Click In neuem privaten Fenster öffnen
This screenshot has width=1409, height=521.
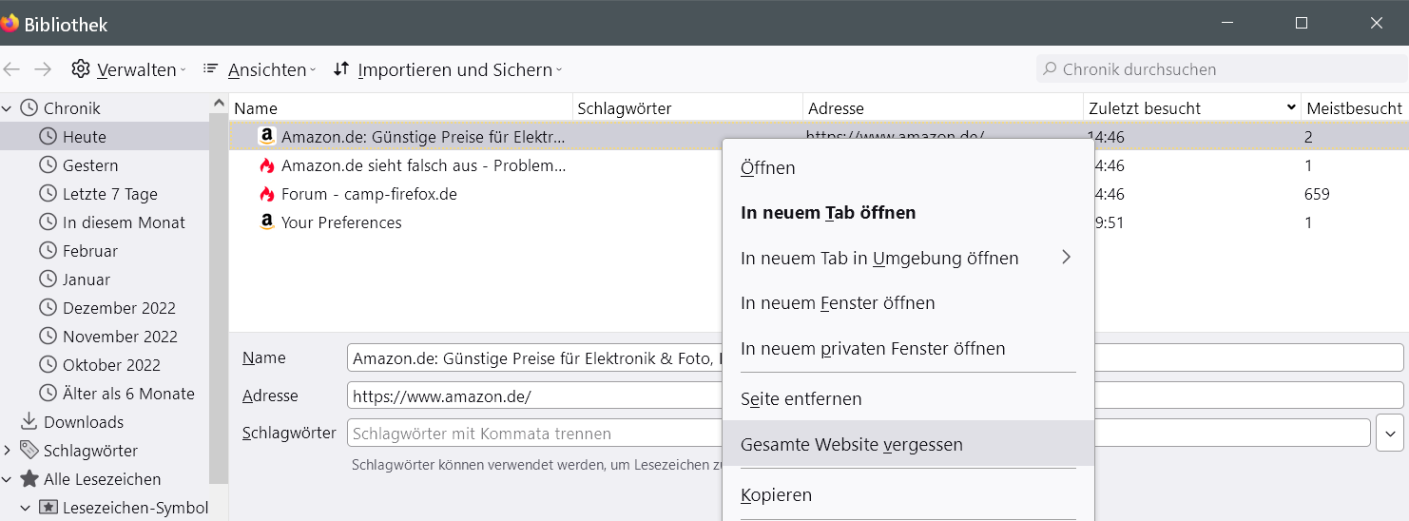click(x=872, y=349)
